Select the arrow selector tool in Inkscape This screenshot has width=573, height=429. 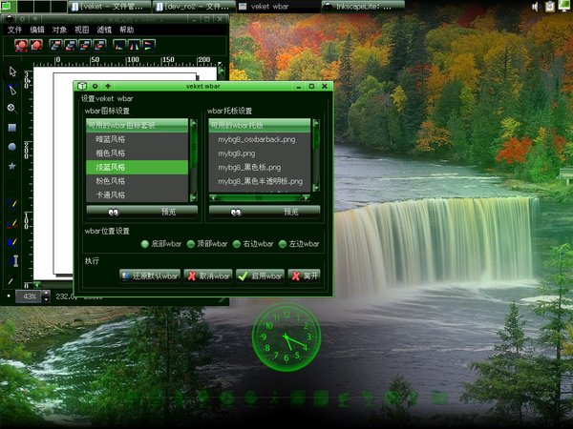[x=12, y=71]
